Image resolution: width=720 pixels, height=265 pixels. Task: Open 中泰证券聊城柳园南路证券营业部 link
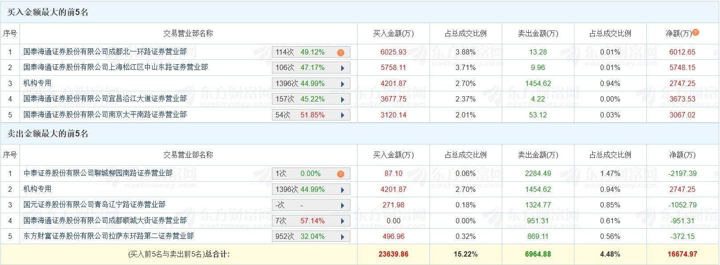[98, 173]
